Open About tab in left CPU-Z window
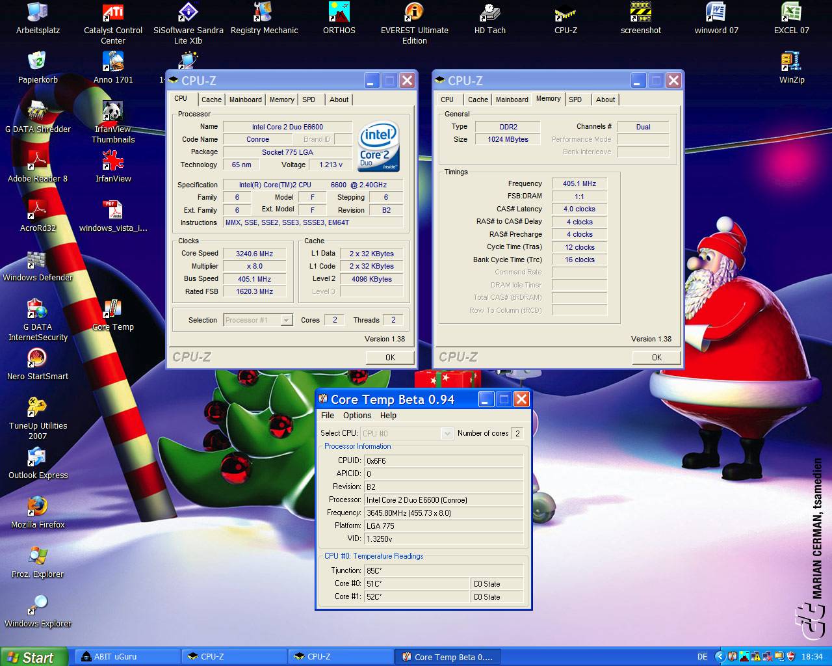This screenshot has width=832, height=666. (x=339, y=100)
